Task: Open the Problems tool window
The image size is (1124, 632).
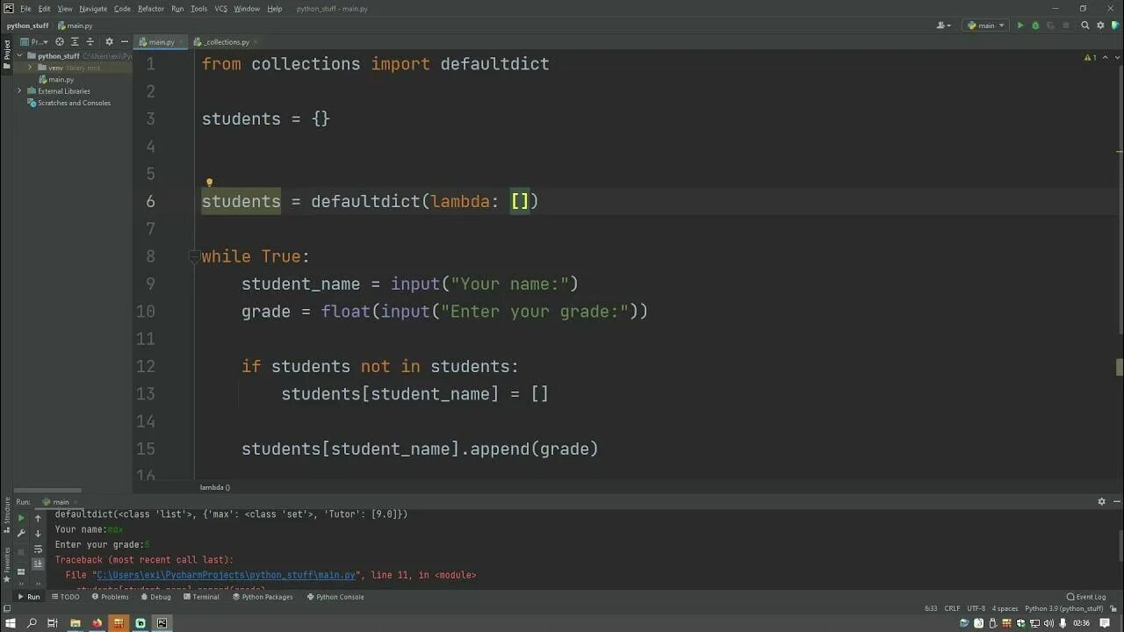Action: pos(110,597)
